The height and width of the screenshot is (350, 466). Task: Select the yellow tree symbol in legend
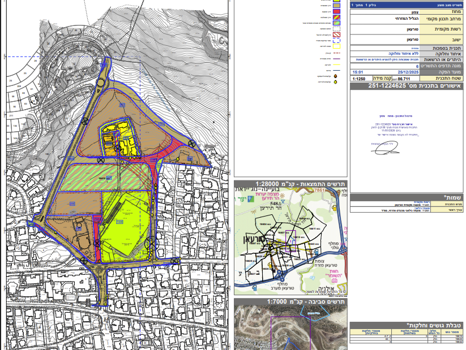(335, 81)
